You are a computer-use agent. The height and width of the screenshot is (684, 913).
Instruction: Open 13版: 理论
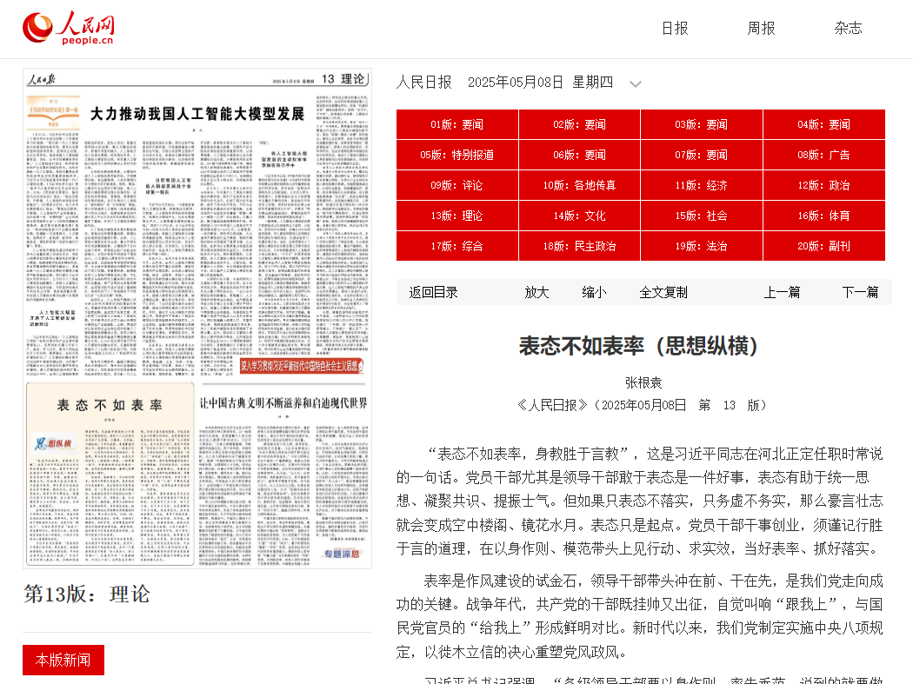click(457, 216)
